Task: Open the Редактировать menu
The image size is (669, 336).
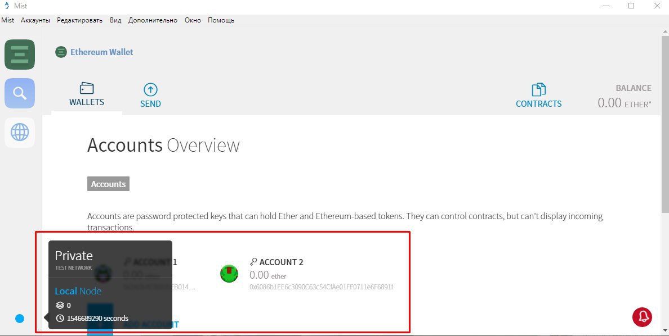Action: tap(80, 20)
